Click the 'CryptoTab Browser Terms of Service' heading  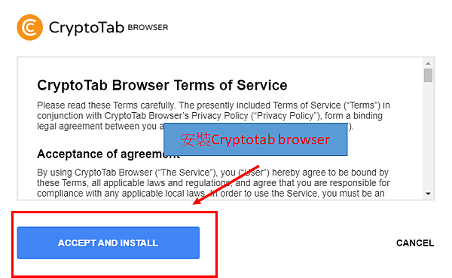coord(162,85)
